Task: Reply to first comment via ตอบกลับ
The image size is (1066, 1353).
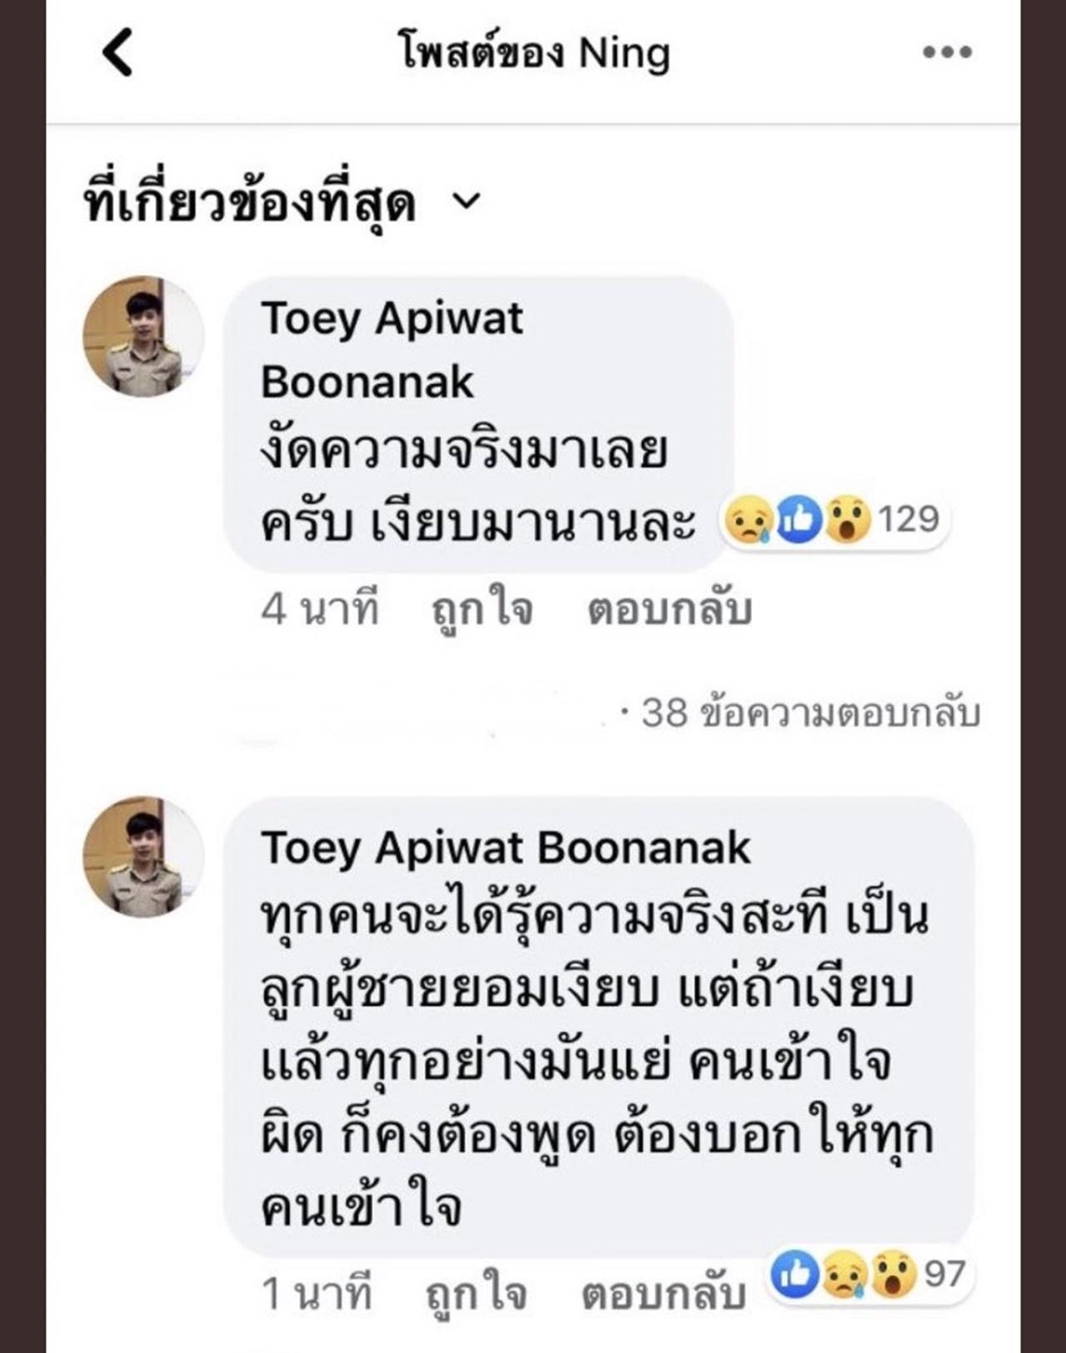Action: 670,610
